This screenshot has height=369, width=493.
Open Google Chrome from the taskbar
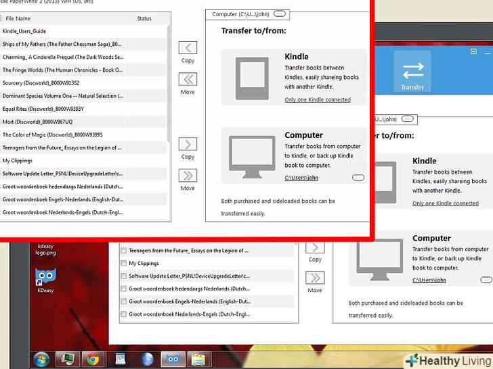pyautogui.click(x=93, y=360)
